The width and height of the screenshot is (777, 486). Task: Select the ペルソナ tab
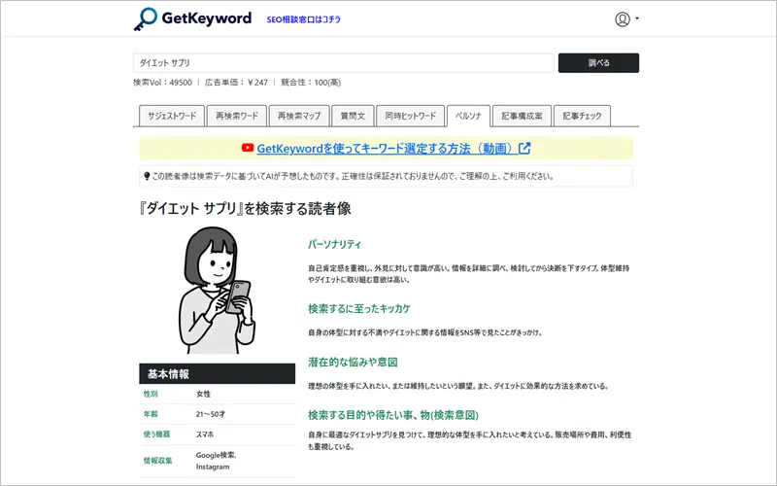468,116
